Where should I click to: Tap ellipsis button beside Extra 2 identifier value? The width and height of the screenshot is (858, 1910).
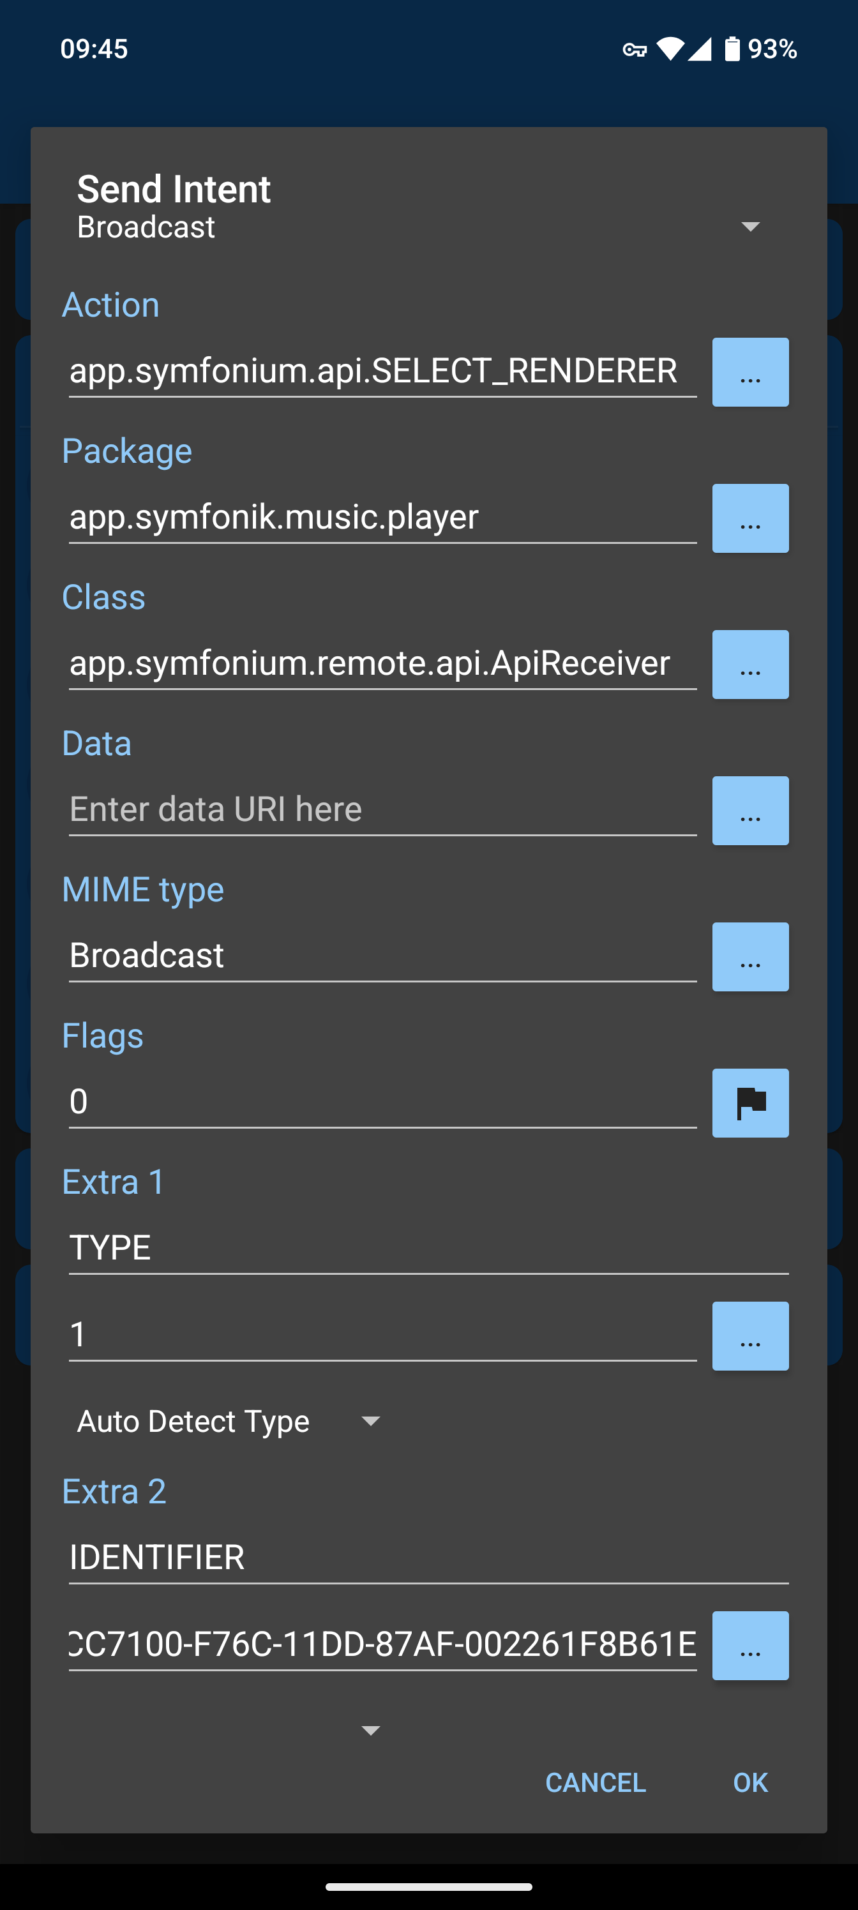click(749, 1645)
